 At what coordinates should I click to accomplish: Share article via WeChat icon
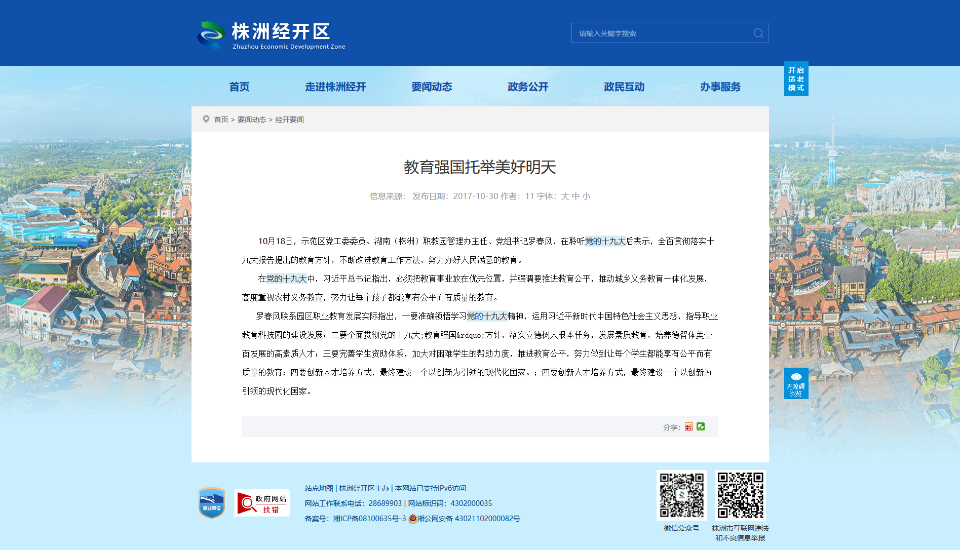(x=701, y=426)
